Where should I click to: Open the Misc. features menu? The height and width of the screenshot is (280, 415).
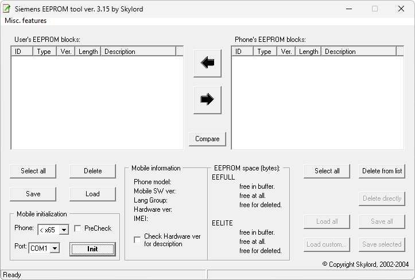[x=26, y=21]
